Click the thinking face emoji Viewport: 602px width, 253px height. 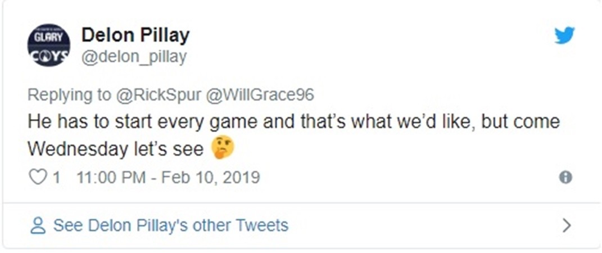tap(223, 148)
